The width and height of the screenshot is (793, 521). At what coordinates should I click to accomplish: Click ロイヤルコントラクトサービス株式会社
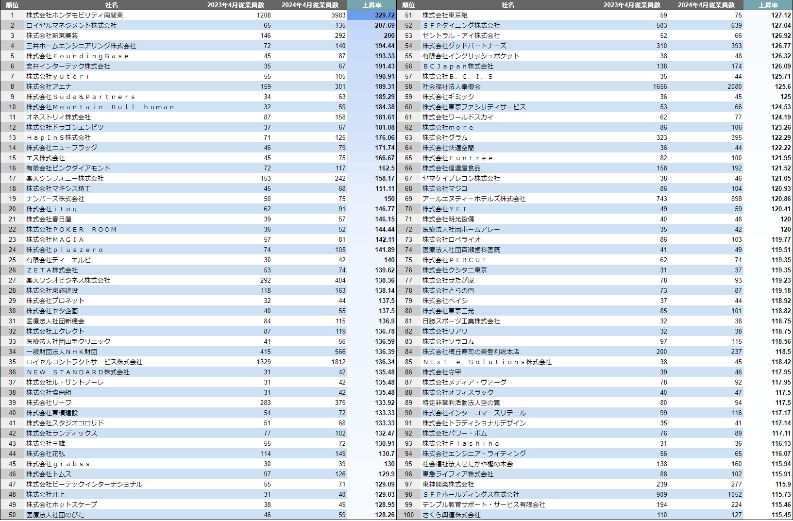click(x=84, y=362)
